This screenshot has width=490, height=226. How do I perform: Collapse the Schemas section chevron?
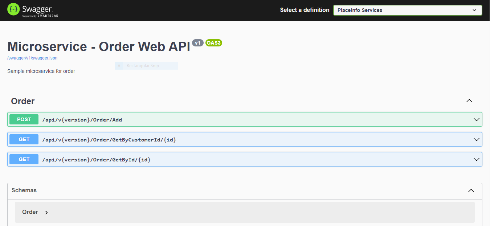click(471, 190)
